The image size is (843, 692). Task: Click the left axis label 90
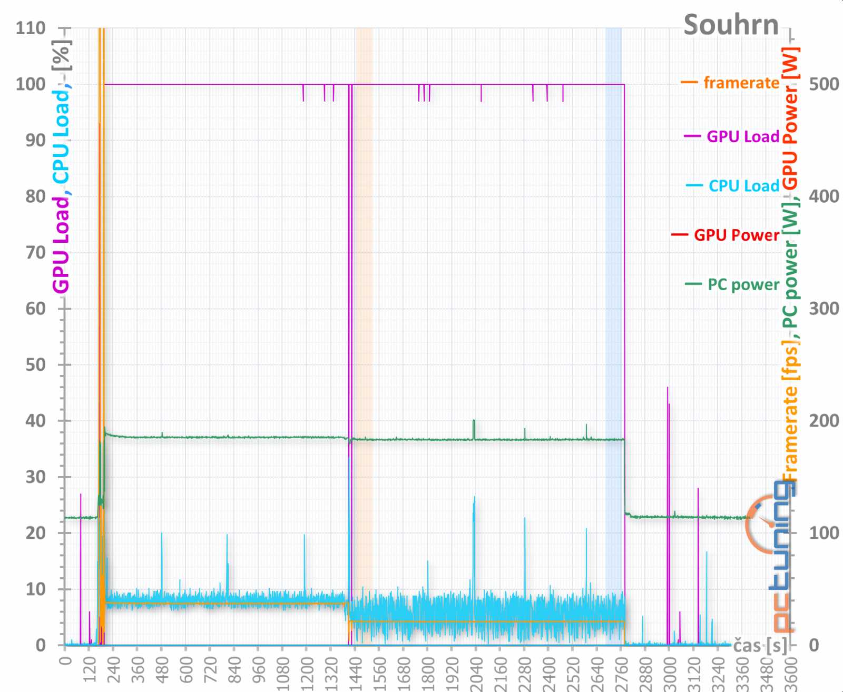pyautogui.click(x=35, y=140)
